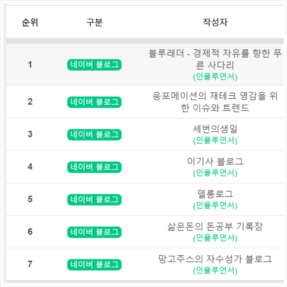The image size is (287, 287).
Task: Select the 델롱로그 blog name
Action: click(215, 194)
